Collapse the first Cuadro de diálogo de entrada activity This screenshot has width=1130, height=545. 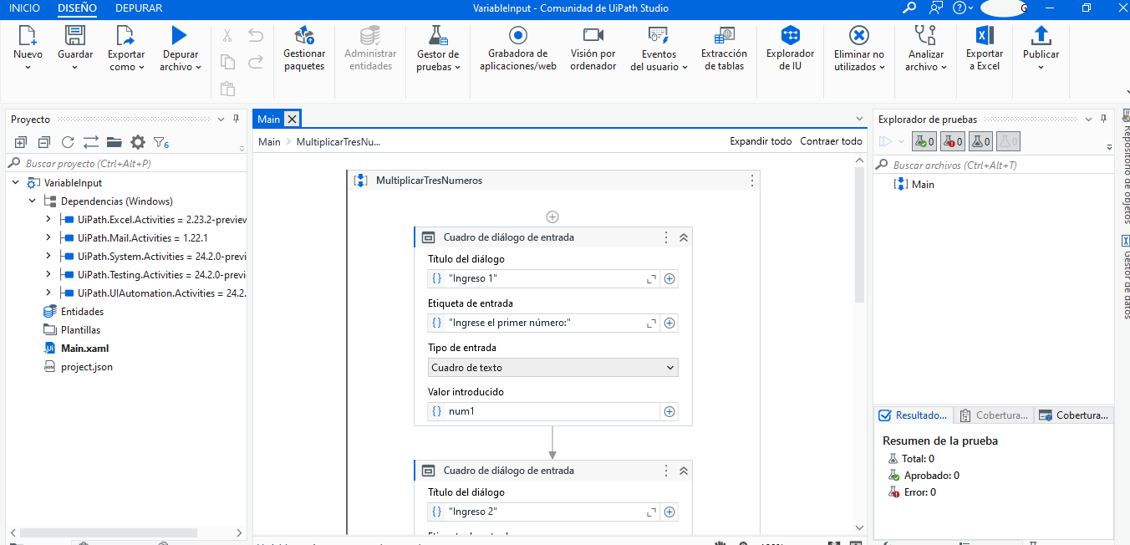683,237
